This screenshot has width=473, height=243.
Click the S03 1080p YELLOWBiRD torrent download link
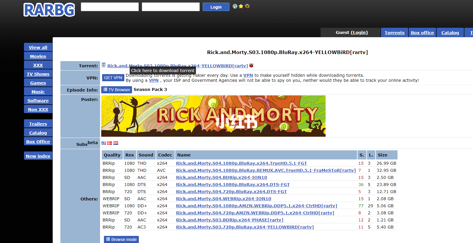[x=178, y=66]
